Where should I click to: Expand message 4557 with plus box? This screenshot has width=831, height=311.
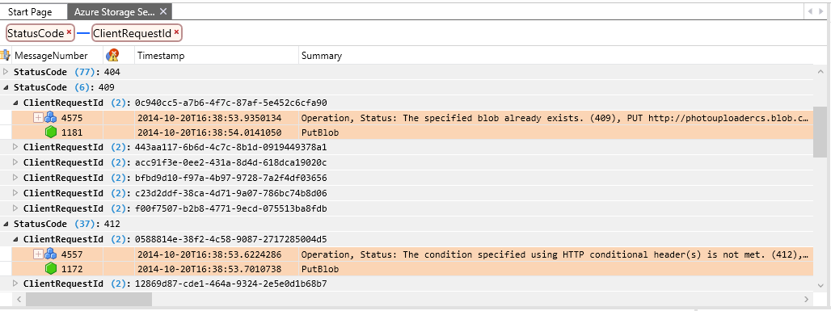pyautogui.click(x=38, y=254)
